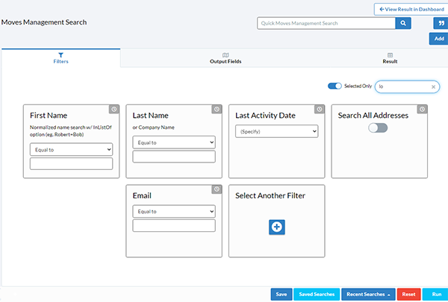448x302 pixels.
Task: Click the 'Last Activity Date' card title
Action: tap(265, 116)
